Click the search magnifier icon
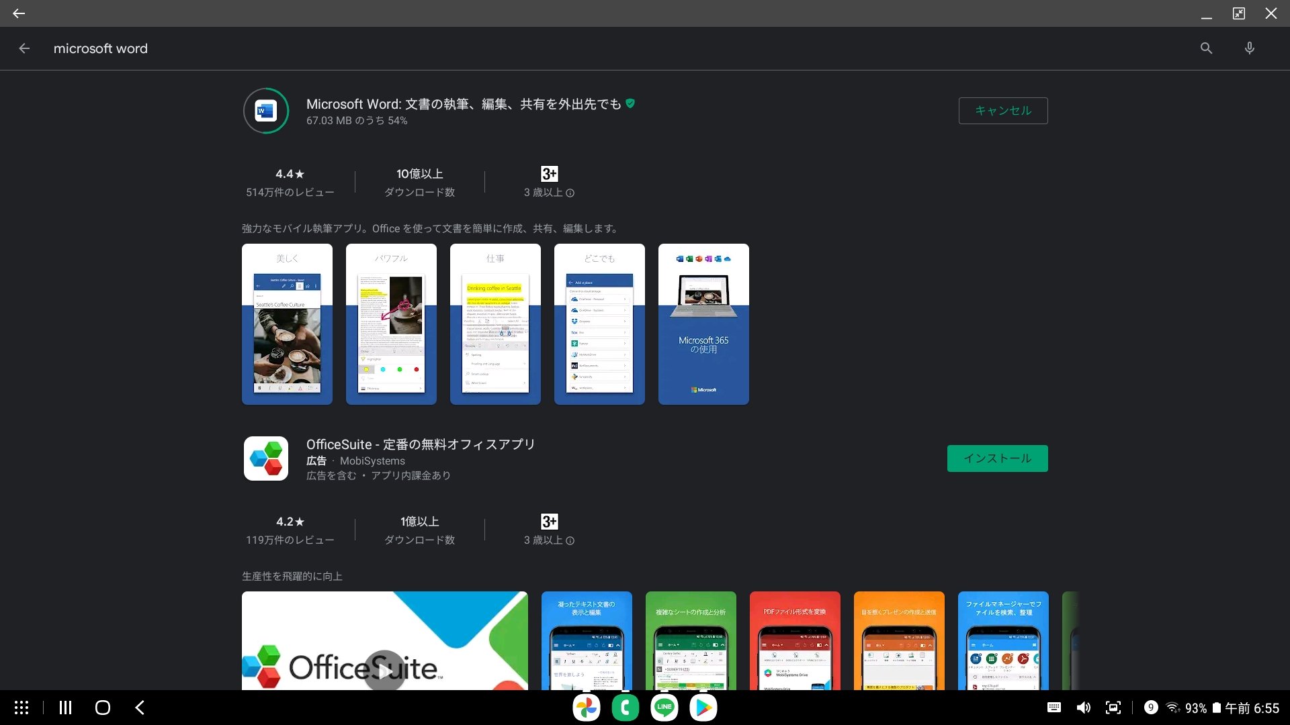Screen dimensions: 1290x725 point(1206,48)
